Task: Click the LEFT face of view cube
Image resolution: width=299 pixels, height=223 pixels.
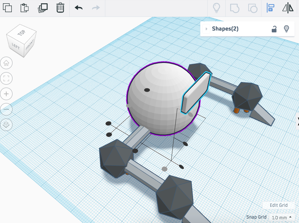Action: coord(15,46)
